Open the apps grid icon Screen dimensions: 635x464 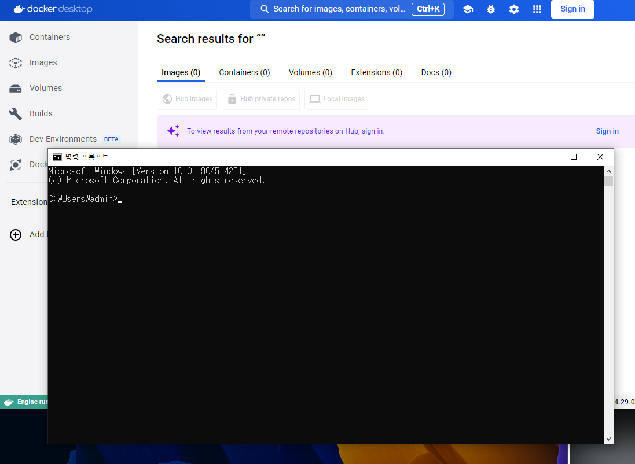click(537, 9)
